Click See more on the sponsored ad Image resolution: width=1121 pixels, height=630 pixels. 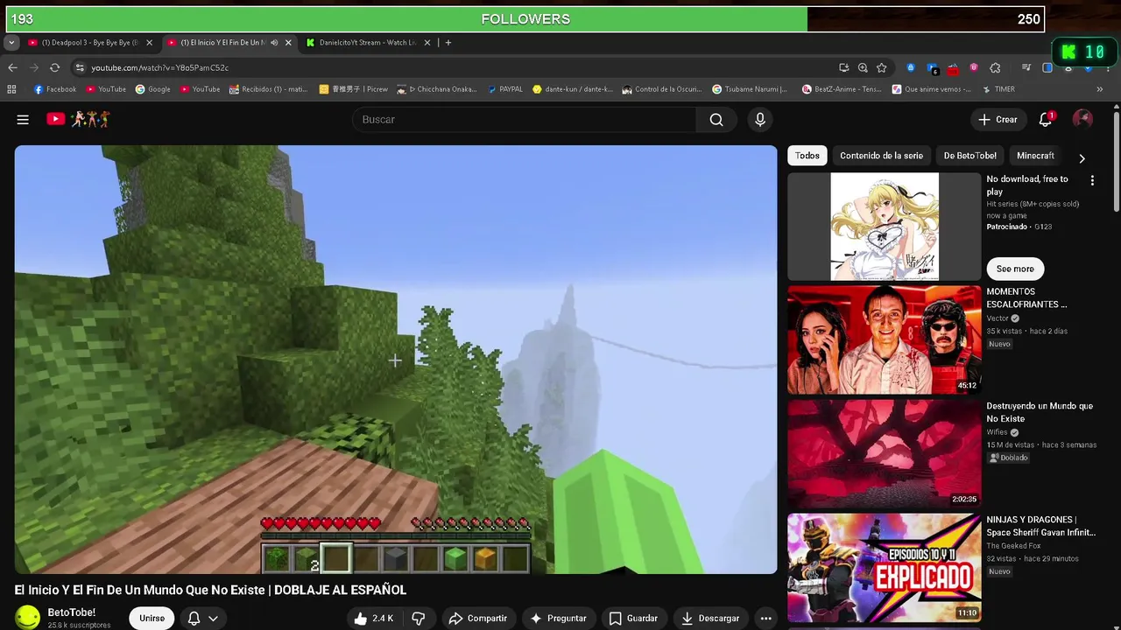tap(1015, 269)
